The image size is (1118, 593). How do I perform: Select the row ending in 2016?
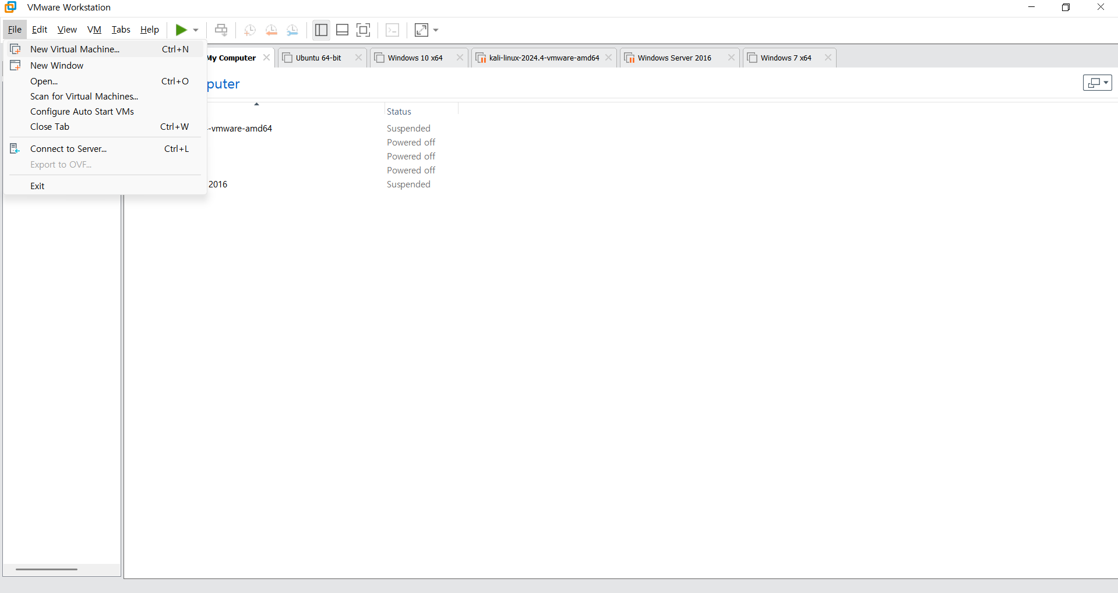[x=218, y=184]
